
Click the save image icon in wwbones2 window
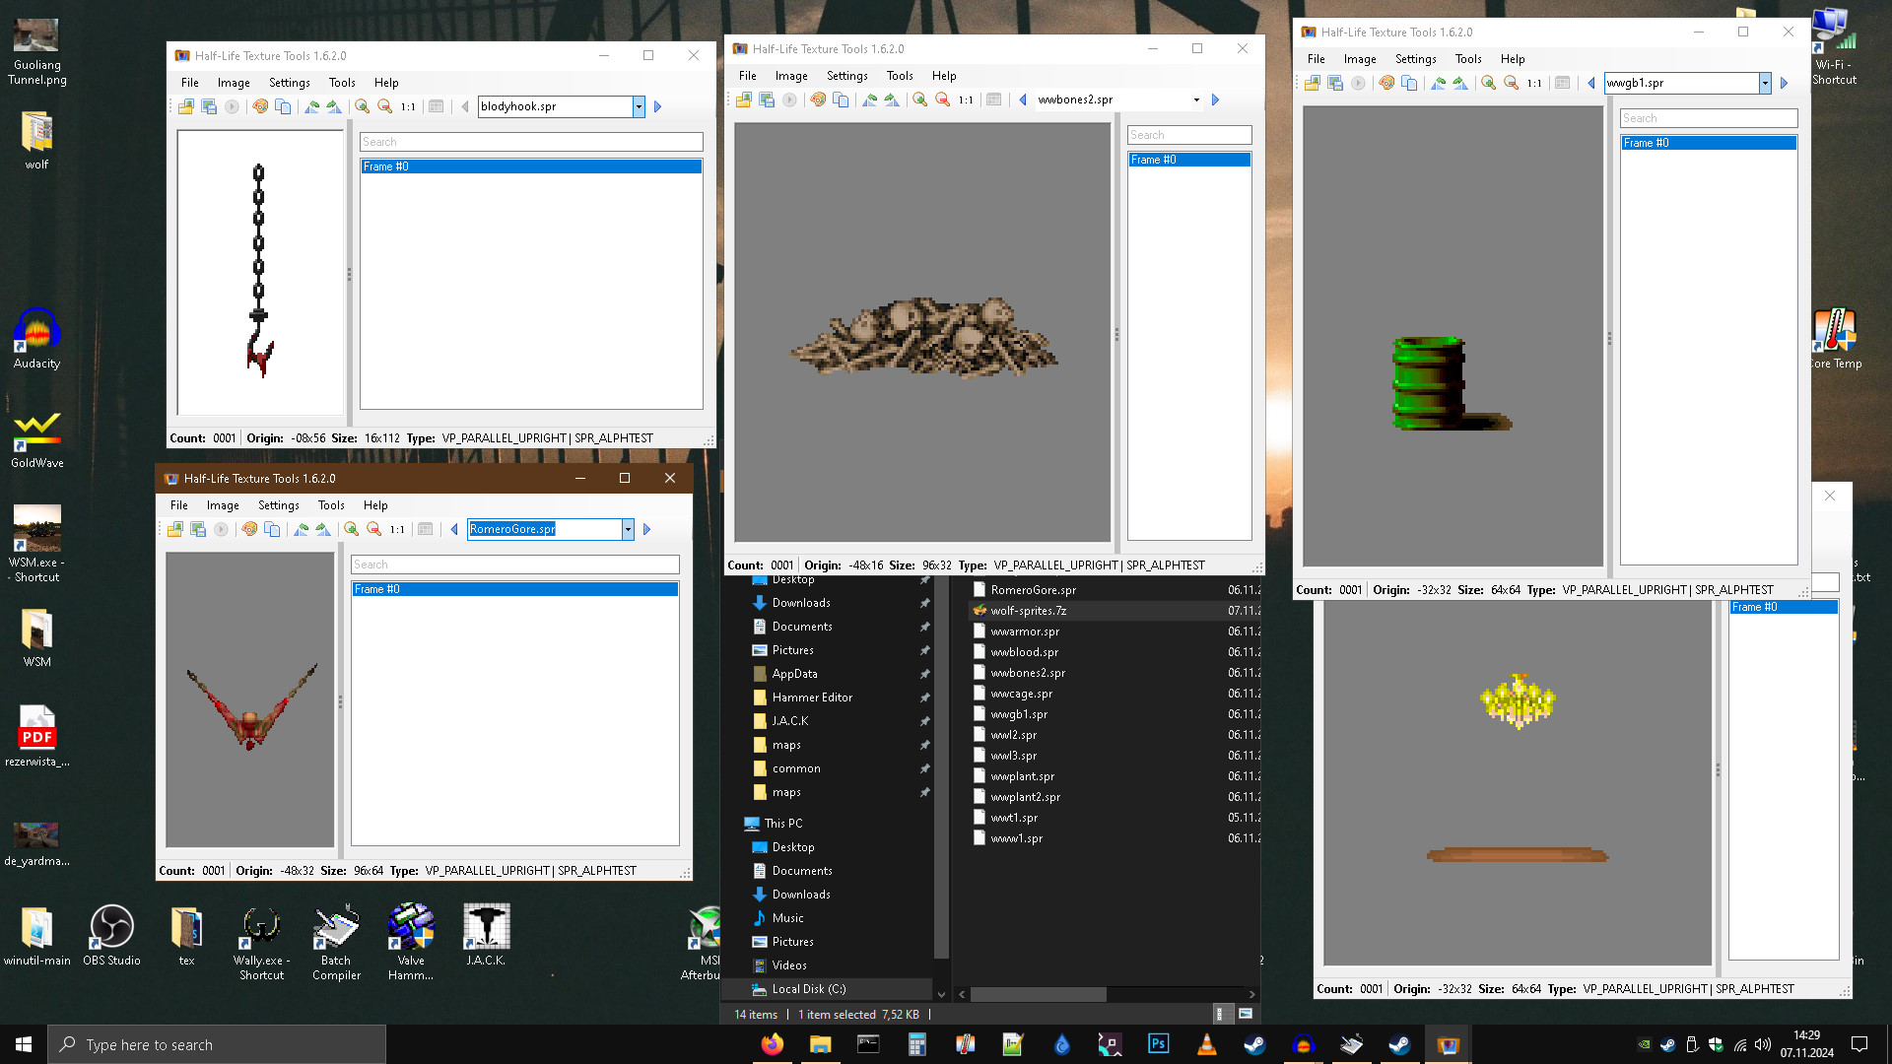point(767,100)
